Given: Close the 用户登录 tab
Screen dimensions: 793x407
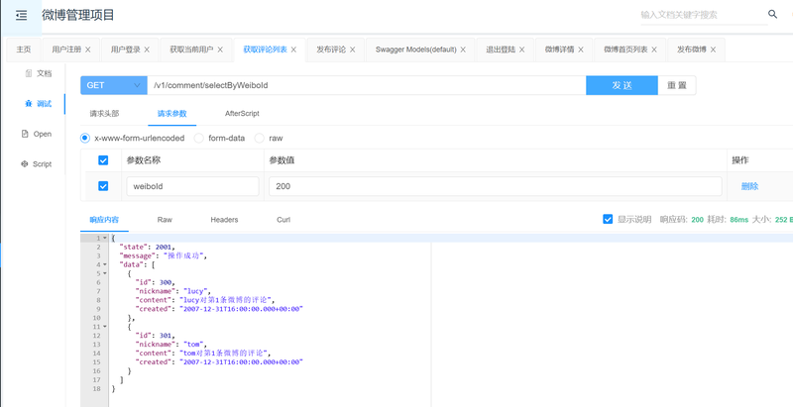Looking at the screenshot, I should click(147, 50).
